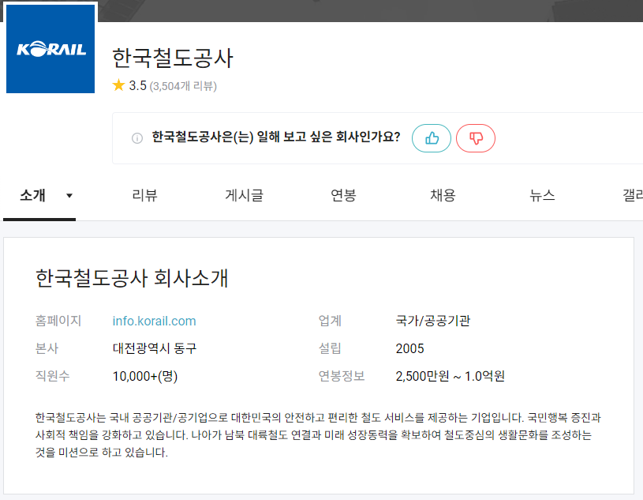Click the 직원수 field label
This screenshot has height=500, width=643.
[x=53, y=376]
